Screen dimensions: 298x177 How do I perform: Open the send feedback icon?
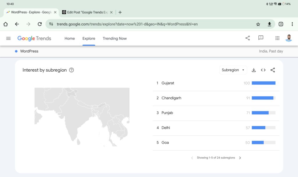pos(261,38)
